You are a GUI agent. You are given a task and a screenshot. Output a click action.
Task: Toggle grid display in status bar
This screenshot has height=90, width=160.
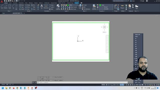(x=106, y=85)
